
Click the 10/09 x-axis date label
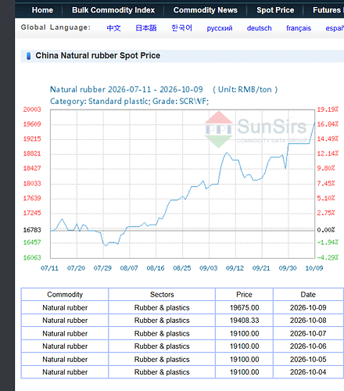point(314,268)
